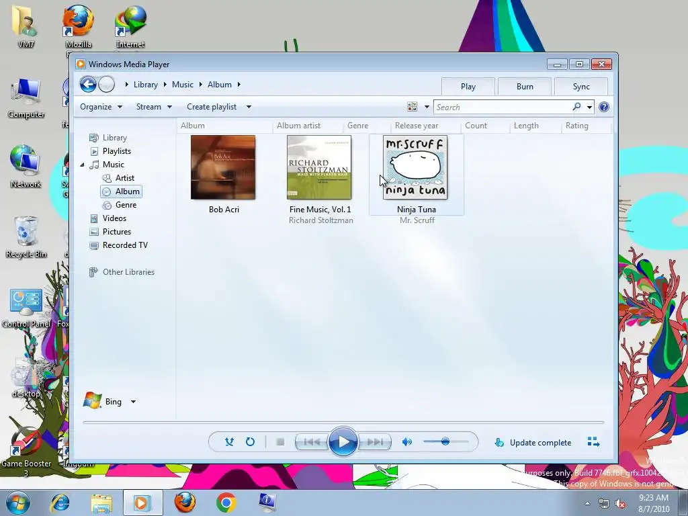This screenshot has height=516, width=688.
Task: Click the Mr. Scruff artist name
Action: [x=417, y=220]
